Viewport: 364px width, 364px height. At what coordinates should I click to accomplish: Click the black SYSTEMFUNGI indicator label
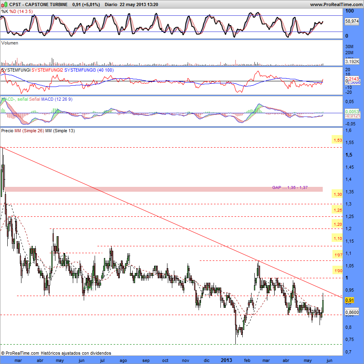16,70
